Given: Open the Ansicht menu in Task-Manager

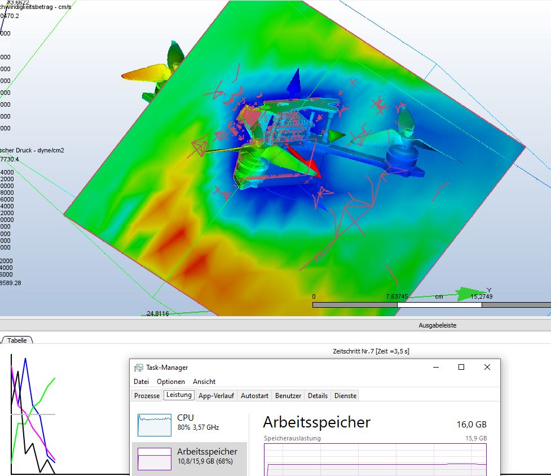Looking at the screenshot, I should coord(204,382).
